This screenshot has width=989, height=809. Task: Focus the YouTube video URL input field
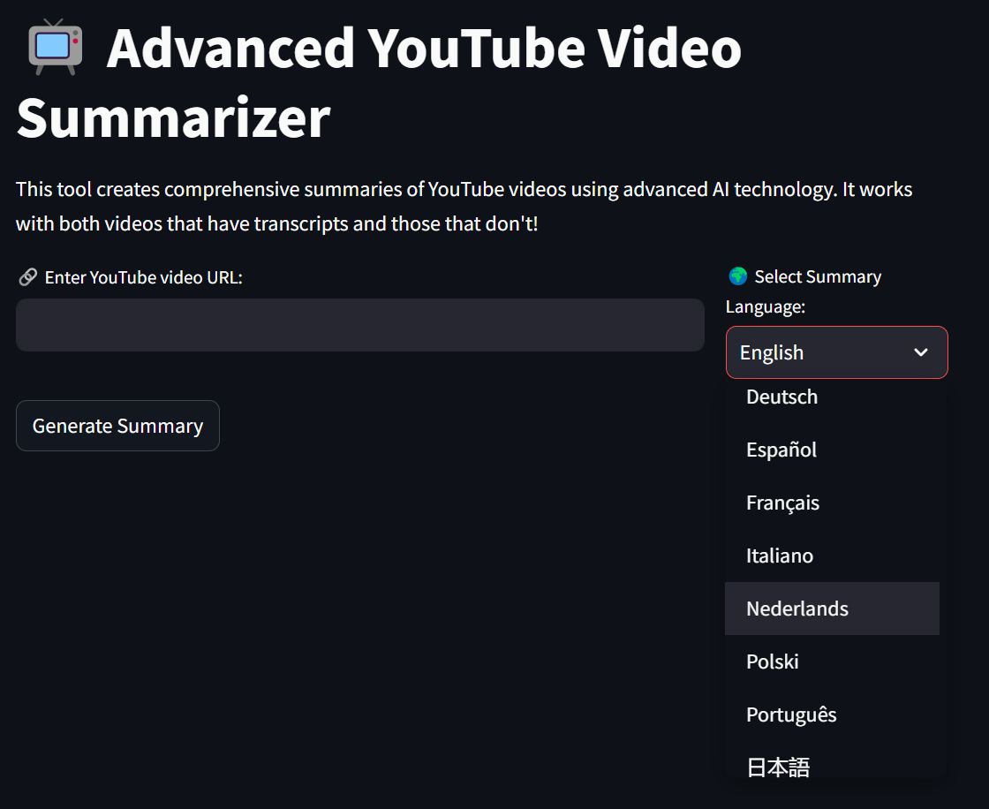click(359, 325)
